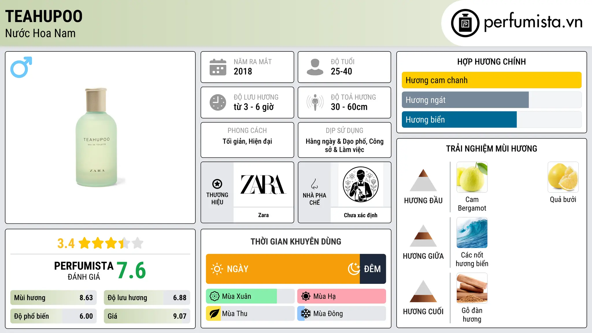Click the sun icon for Mùa Hạ
This screenshot has height=333, width=592.
[306, 296]
